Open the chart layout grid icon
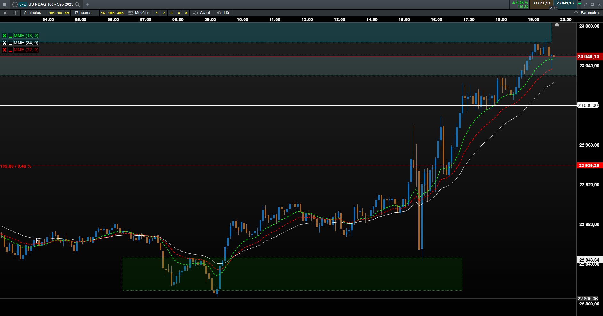 pyautogui.click(x=15, y=13)
